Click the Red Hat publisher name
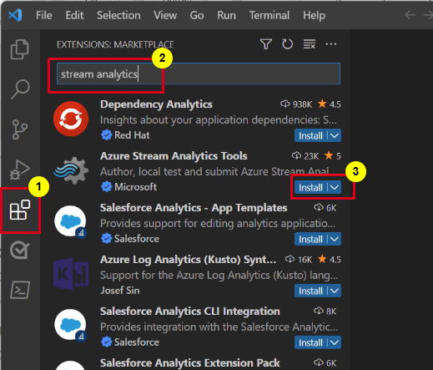 click(x=132, y=135)
